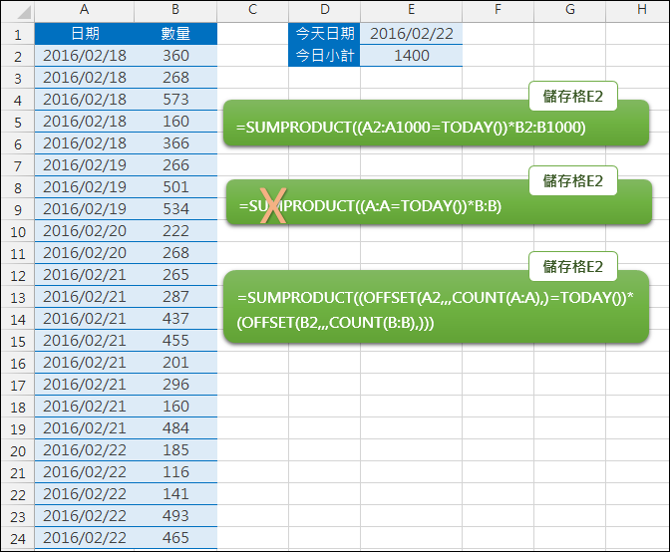This screenshot has width=670, height=552.
Task: Click quantity cell 493
Action: [x=175, y=516]
